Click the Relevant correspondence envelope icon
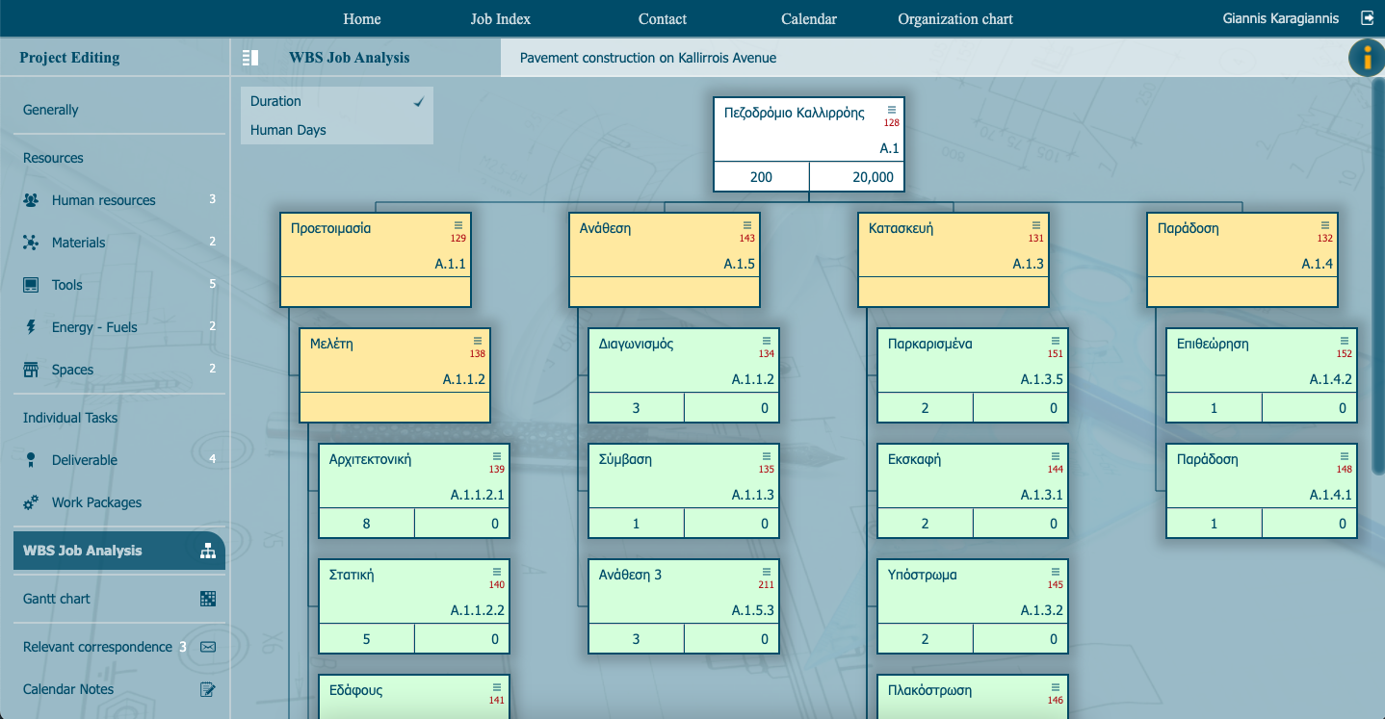Image resolution: width=1385 pixels, height=719 pixels. 208,647
